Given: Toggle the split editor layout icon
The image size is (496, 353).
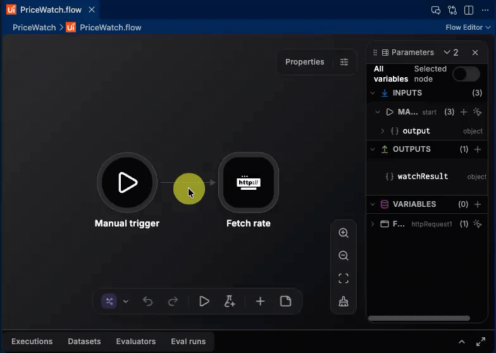Looking at the screenshot, I should tap(468, 10).
